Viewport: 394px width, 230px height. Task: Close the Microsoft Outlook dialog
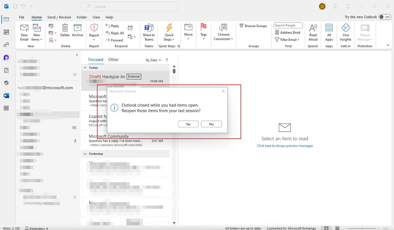(x=223, y=91)
